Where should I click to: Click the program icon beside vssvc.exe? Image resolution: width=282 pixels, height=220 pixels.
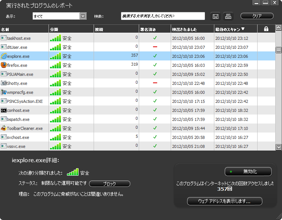[4, 146]
